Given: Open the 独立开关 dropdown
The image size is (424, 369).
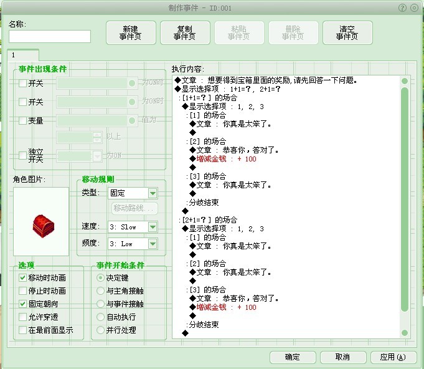Looking at the screenshot, I should click(x=79, y=156).
